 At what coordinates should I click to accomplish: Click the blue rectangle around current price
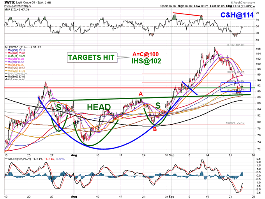click(236, 87)
